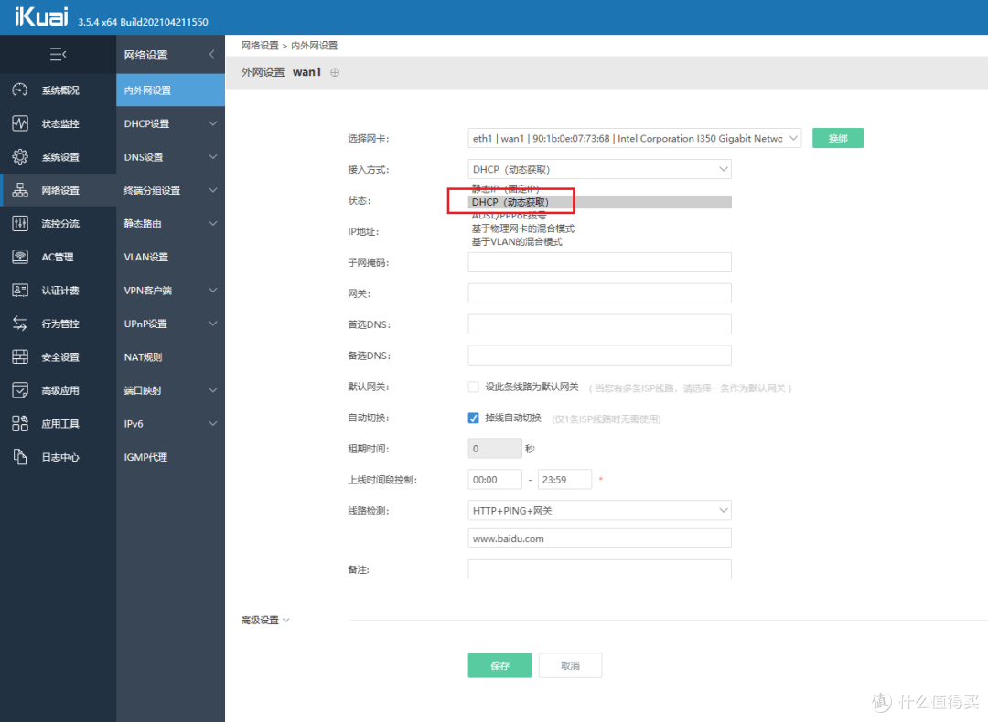Disable the 掉线自动切换 checkbox
The height and width of the screenshot is (722, 988).
coord(473,418)
